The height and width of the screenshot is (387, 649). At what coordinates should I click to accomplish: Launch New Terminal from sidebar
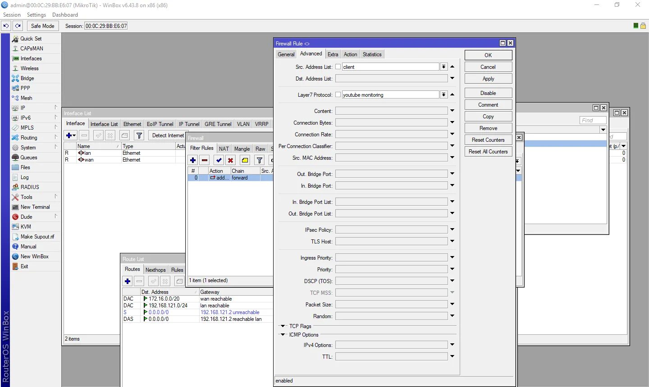click(35, 207)
